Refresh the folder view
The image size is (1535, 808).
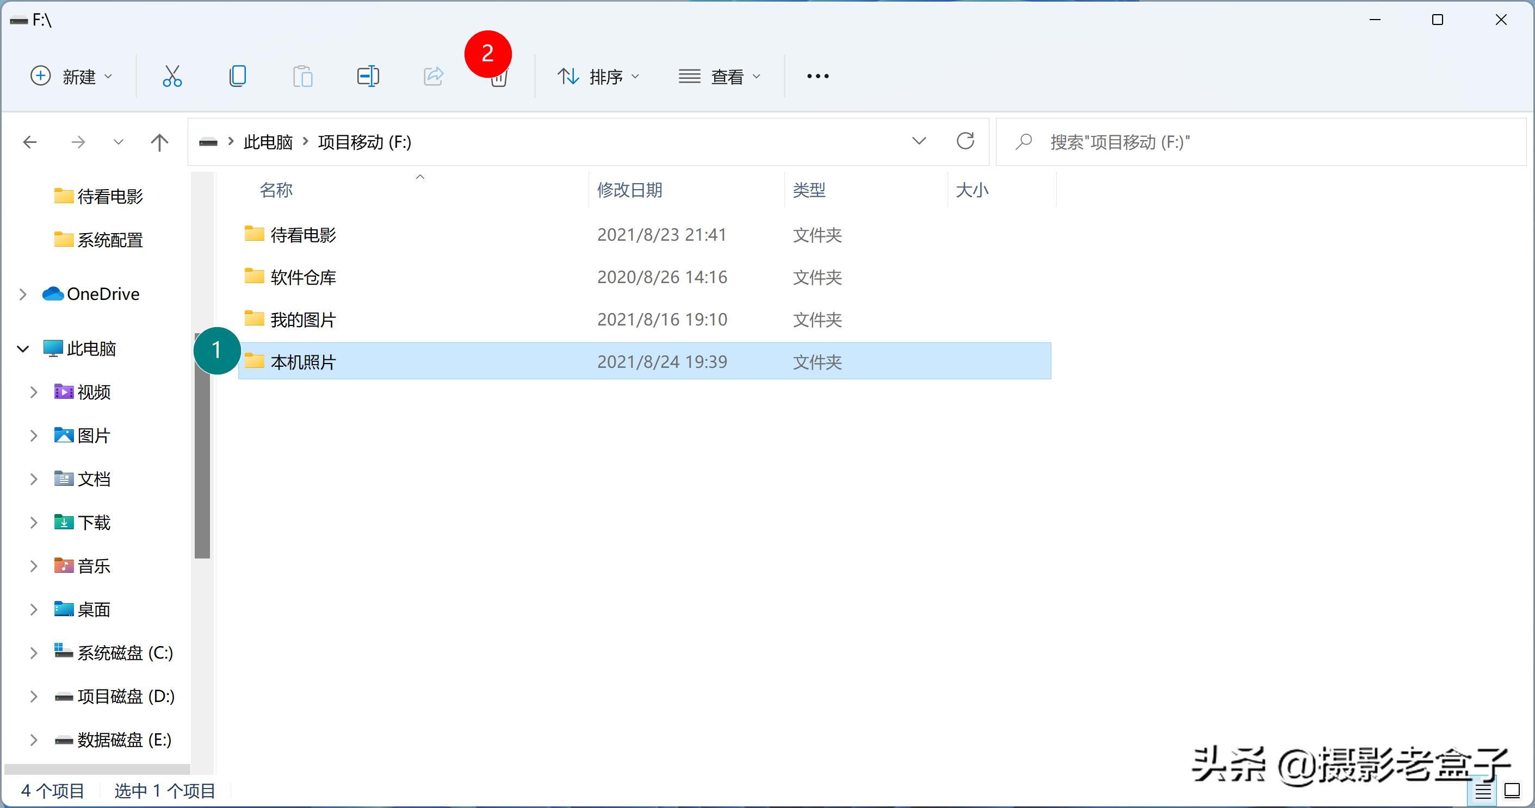pos(967,141)
